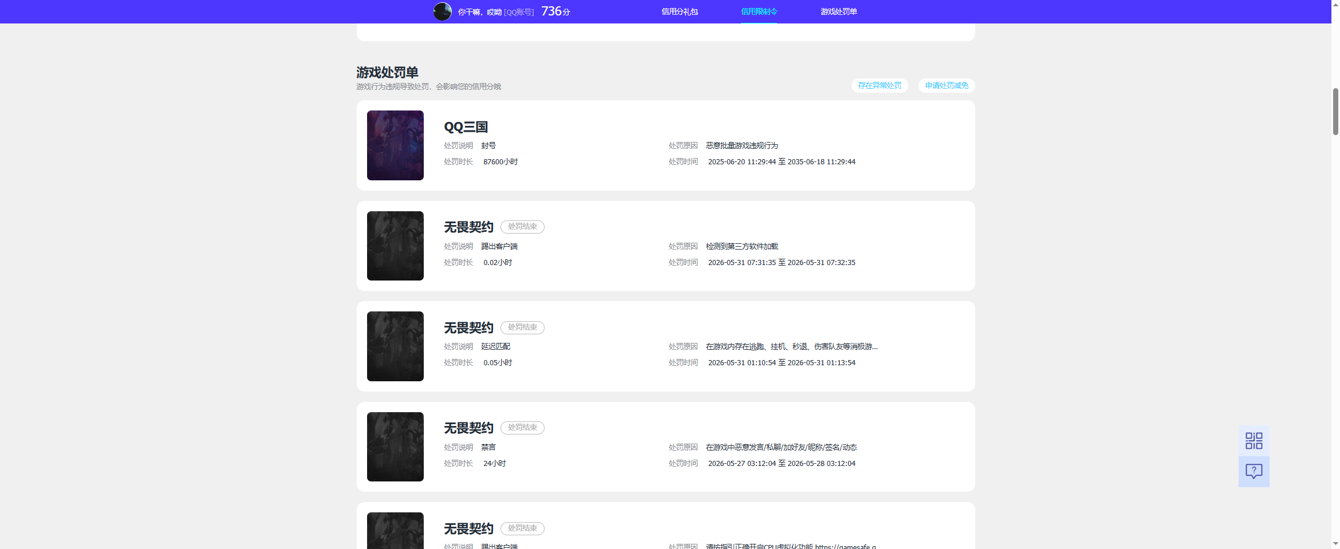Click the 申请处罚减免 button
Viewport: 1340px width, 549px height.
[x=947, y=85]
